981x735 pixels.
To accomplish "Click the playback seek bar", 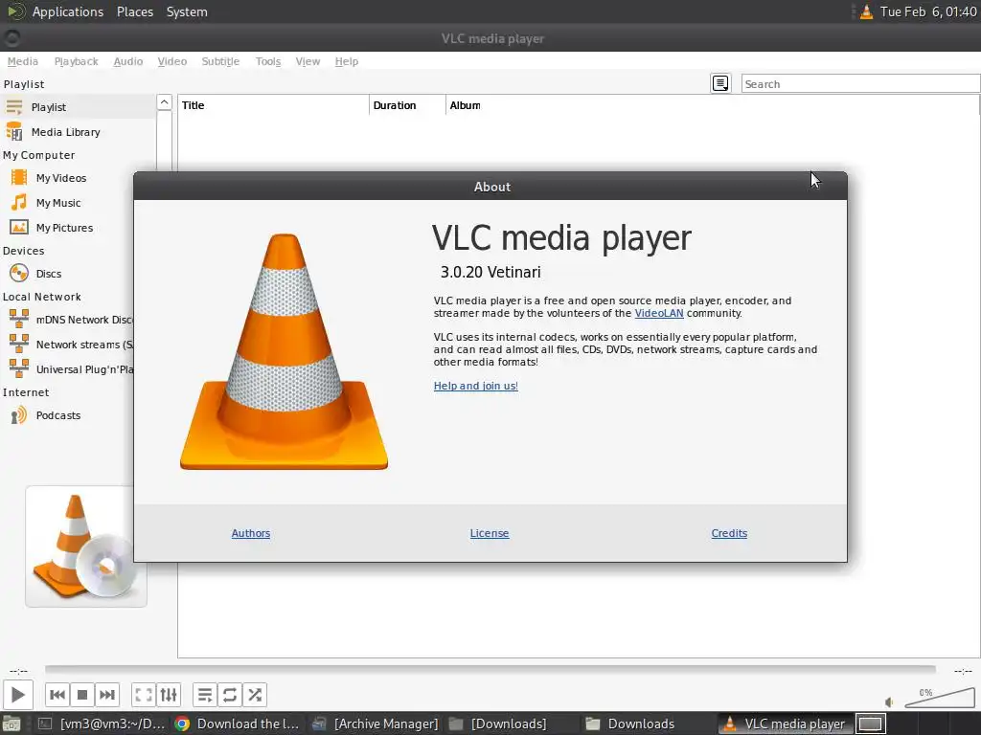I will tap(490, 670).
